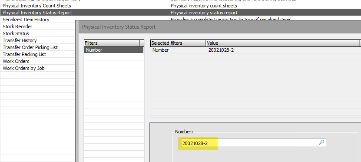Select Transfer Packing List report
The image size is (361, 162).
24,54
